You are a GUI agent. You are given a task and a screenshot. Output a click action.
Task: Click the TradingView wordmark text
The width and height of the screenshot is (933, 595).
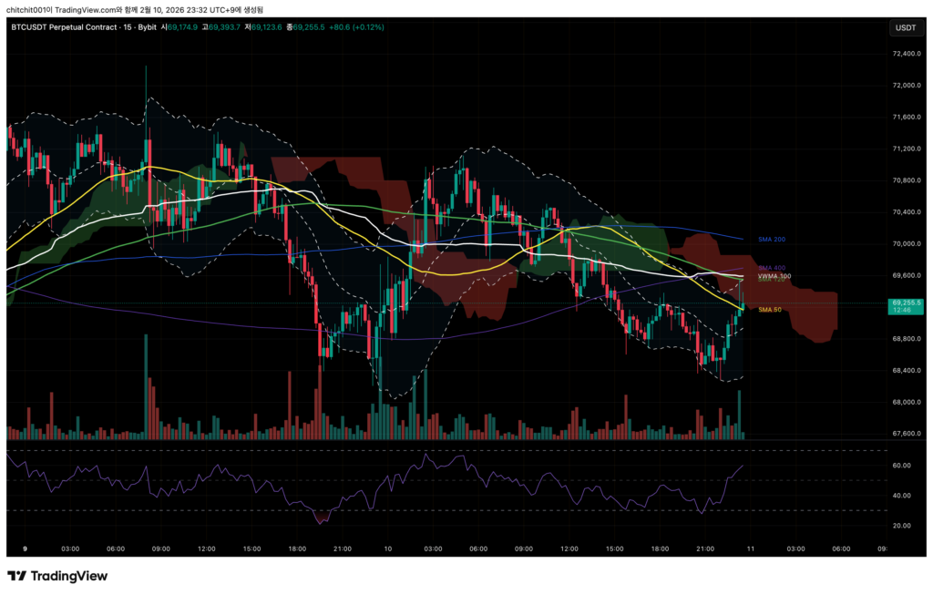69,576
